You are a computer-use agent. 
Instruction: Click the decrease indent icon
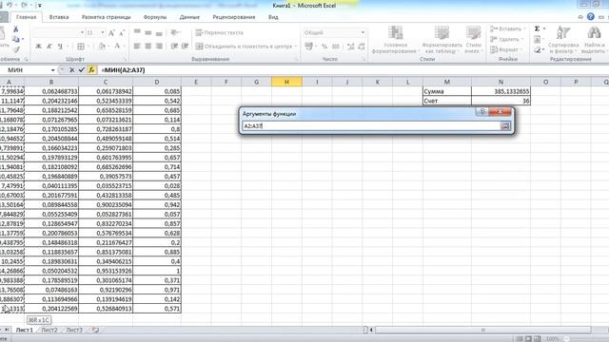point(174,47)
